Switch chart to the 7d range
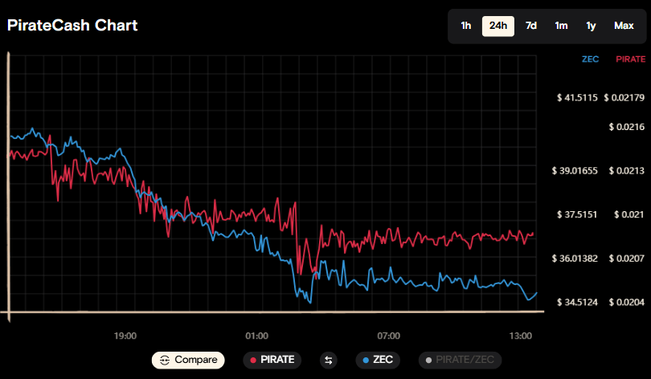The width and height of the screenshot is (651, 379). click(531, 26)
